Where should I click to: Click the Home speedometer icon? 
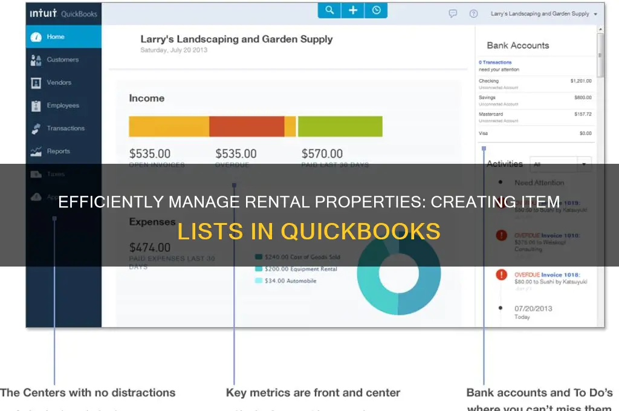pyautogui.click(x=36, y=37)
